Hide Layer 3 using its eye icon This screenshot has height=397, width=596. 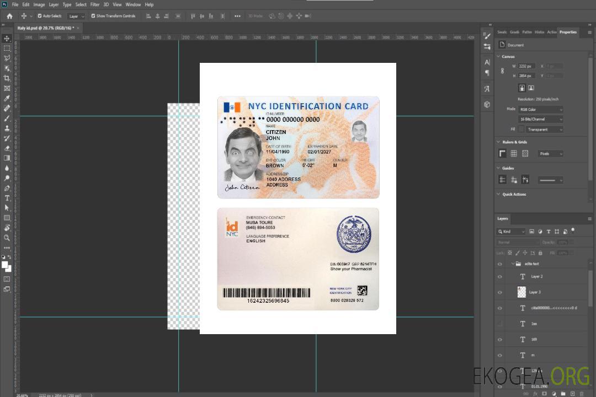click(500, 293)
